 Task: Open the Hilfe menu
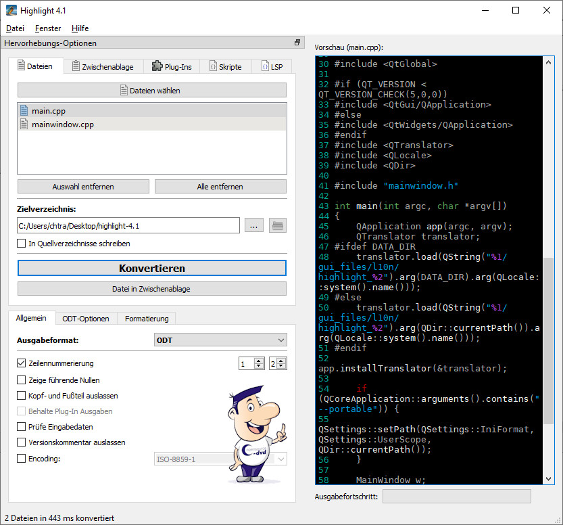(x=80, y=28)
